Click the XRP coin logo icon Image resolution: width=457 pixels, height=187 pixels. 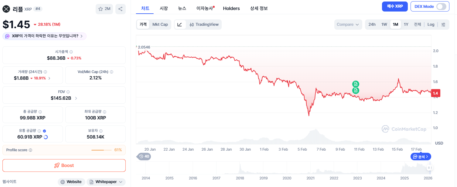click(6, 9)
